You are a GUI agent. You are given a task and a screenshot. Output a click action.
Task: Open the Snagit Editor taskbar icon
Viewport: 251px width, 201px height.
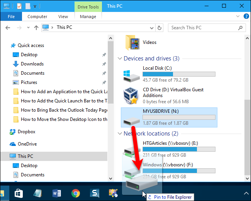coord(114,193)
